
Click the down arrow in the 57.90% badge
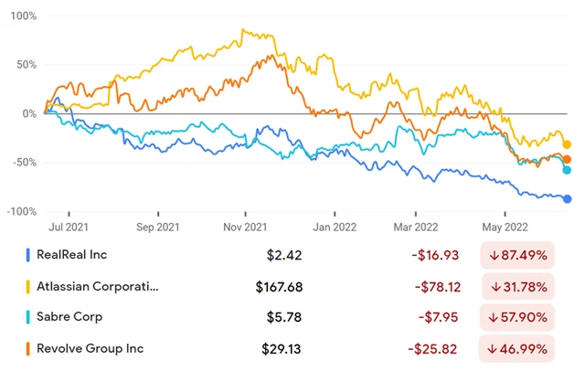tap(495, 318)
